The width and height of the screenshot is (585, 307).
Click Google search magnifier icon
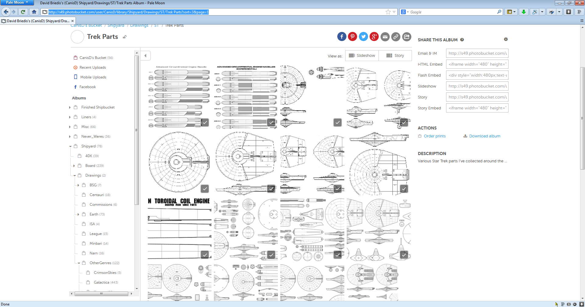tap(499, 12)
